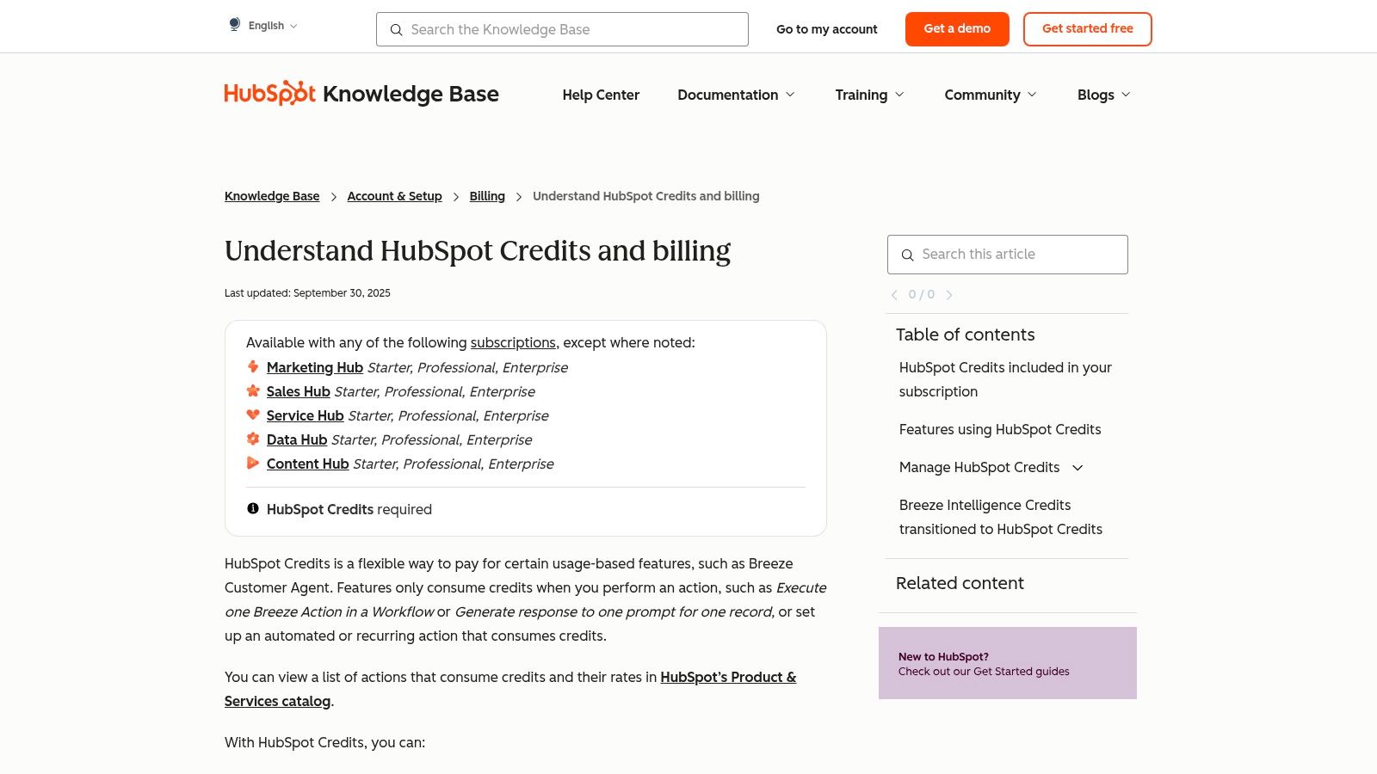Screen dimensions: 1377x774
Task: Click the info icon beside HubSpot Credits required
Action: 252,508
